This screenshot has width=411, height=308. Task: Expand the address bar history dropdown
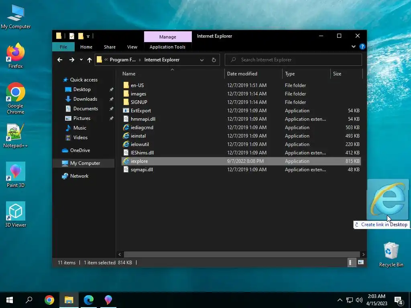point(202,60)
